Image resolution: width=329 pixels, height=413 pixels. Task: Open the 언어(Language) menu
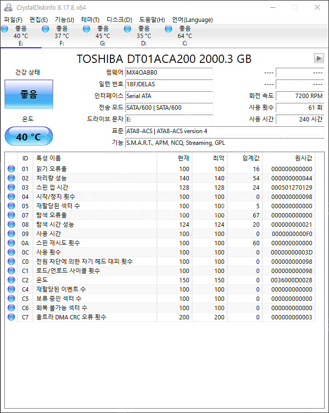[x=192, y=20]
